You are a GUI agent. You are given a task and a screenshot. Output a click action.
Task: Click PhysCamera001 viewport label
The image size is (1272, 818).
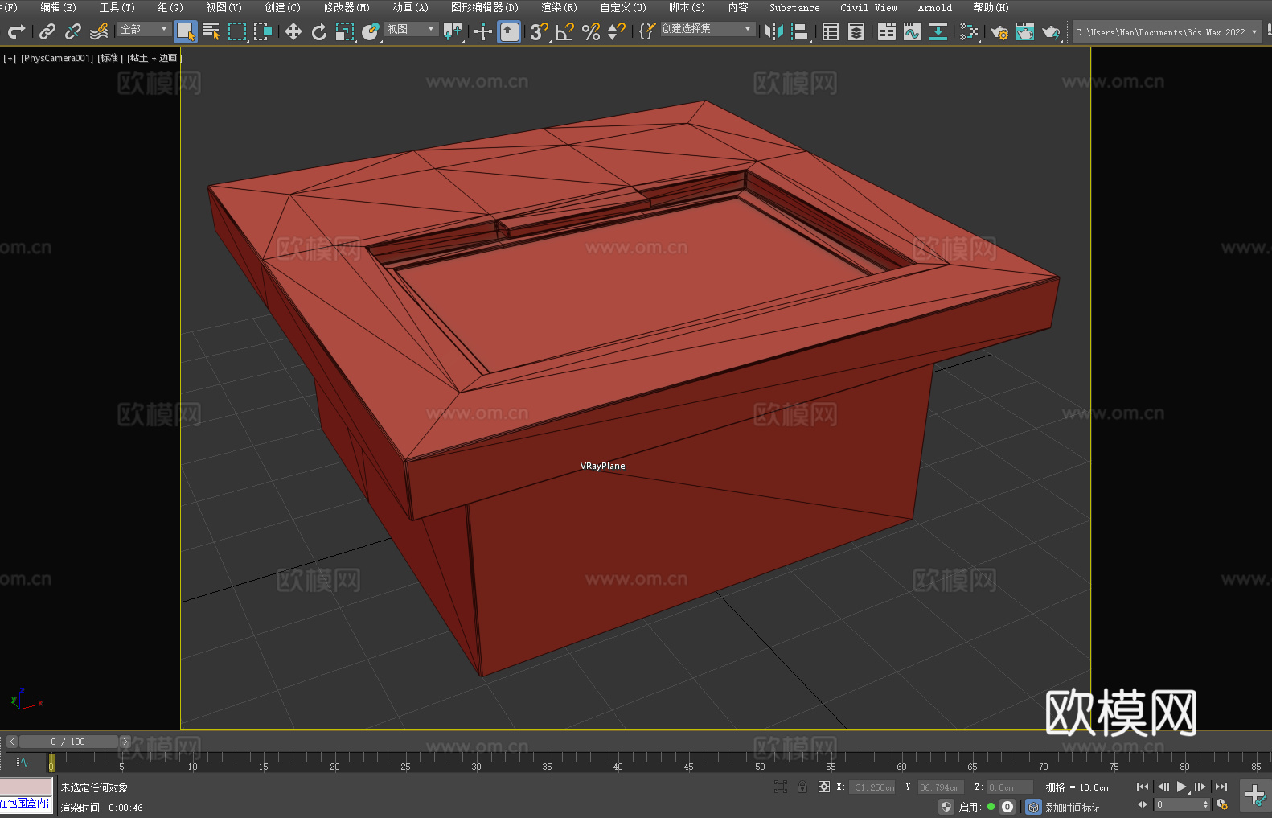coord(57,58)
